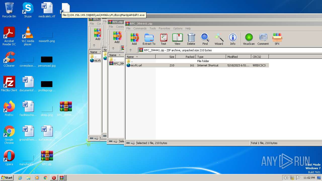
Task: Run the Test archive tool
Action: coord(164,39)
